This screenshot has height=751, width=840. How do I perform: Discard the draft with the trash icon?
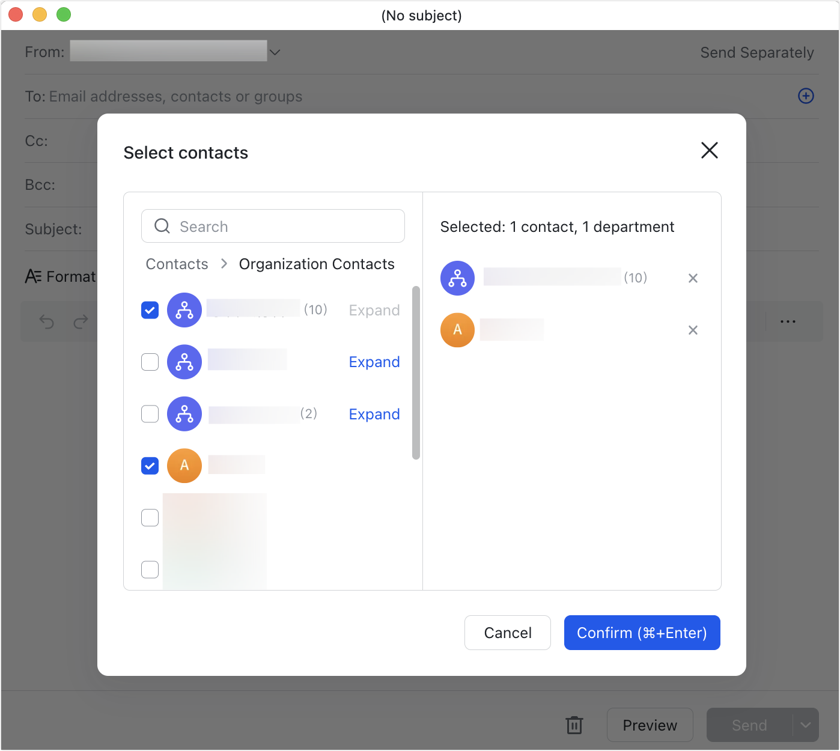574,725
